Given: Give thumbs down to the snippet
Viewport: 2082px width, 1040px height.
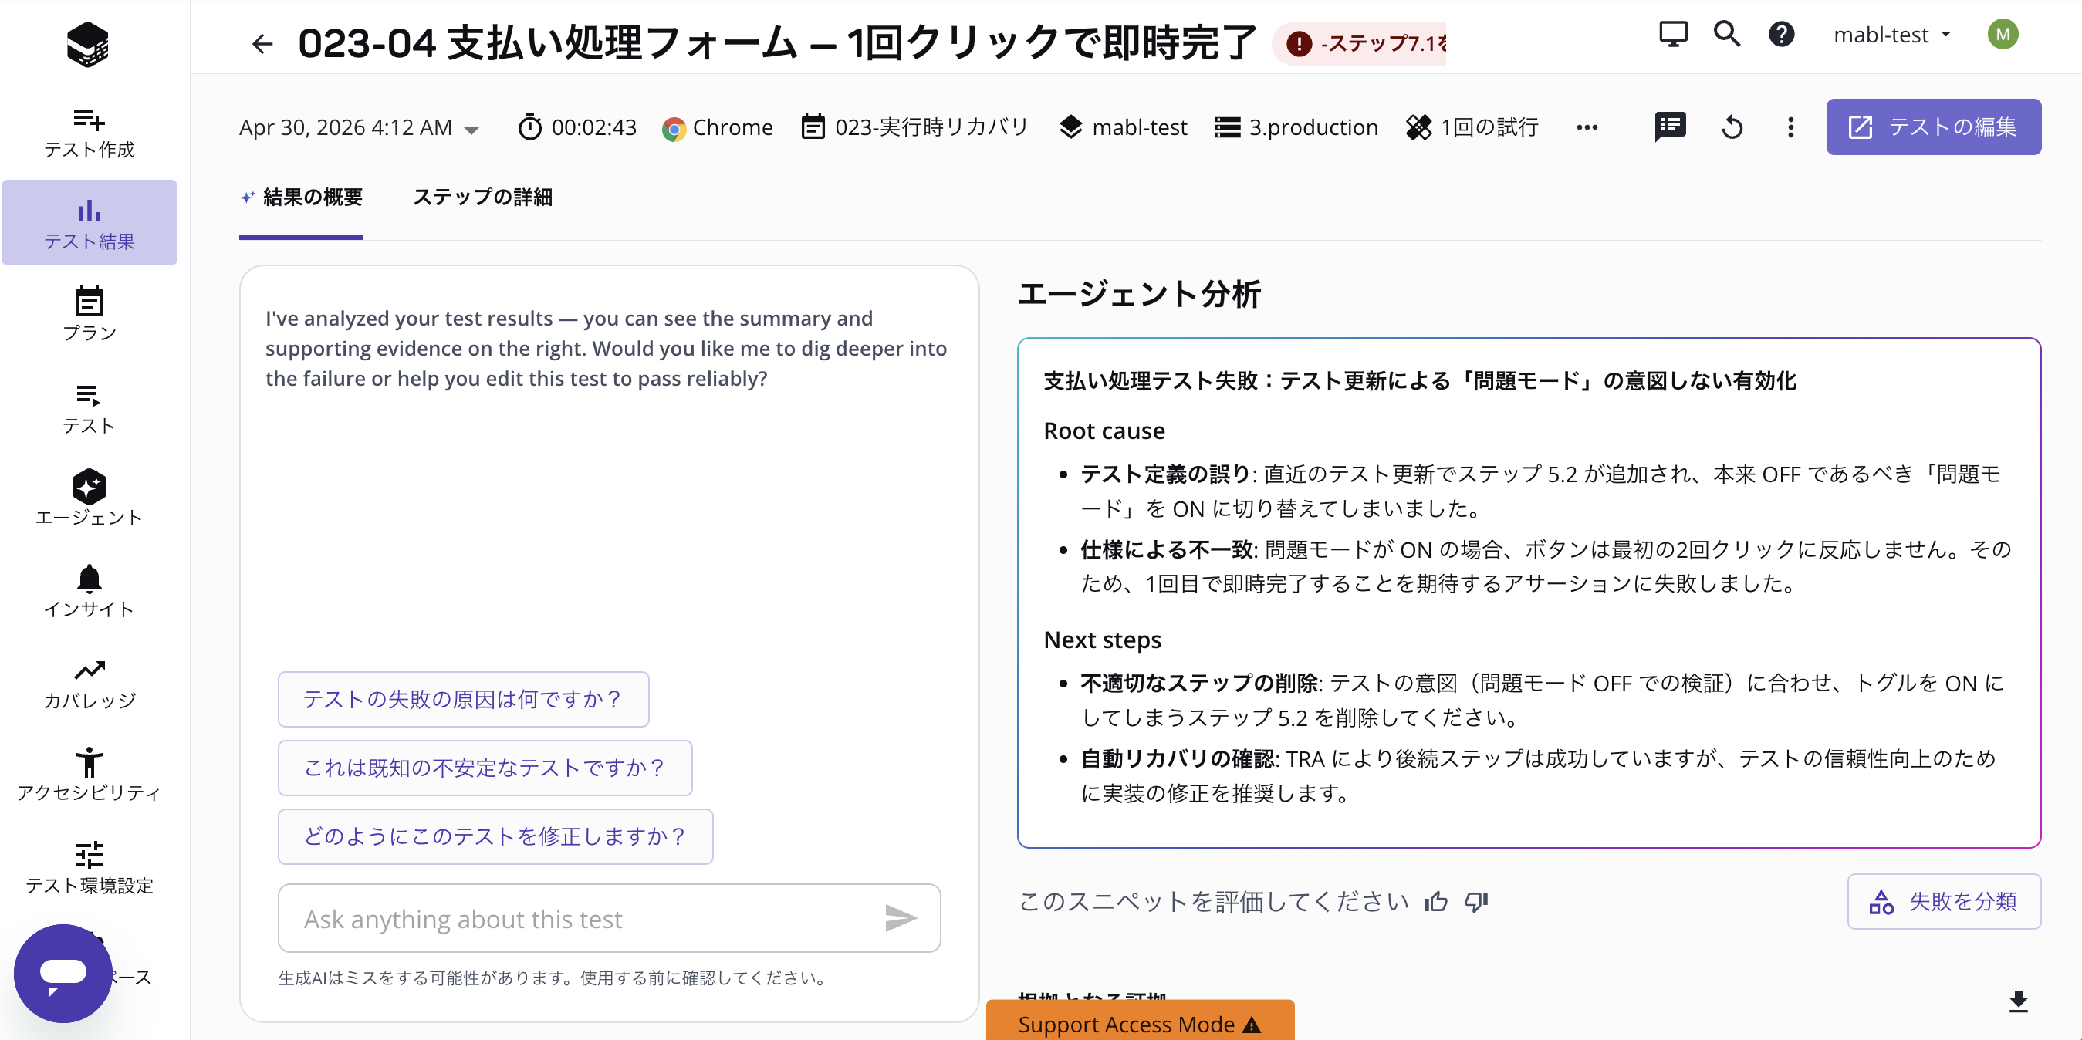Looking at the screenshot, I should pyautogui.click(x=1475, y=901).
